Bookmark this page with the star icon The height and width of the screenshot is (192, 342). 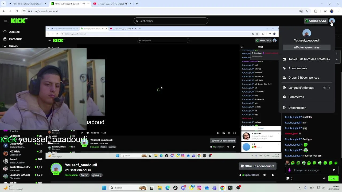307,11
